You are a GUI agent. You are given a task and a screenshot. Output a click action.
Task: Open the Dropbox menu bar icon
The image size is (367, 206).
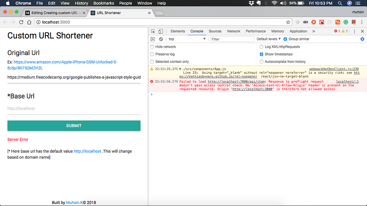[251, 3]
